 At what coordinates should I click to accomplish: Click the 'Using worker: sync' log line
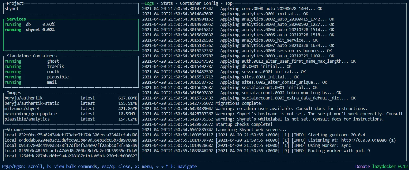pyautogui.click(x=246, y=145)
